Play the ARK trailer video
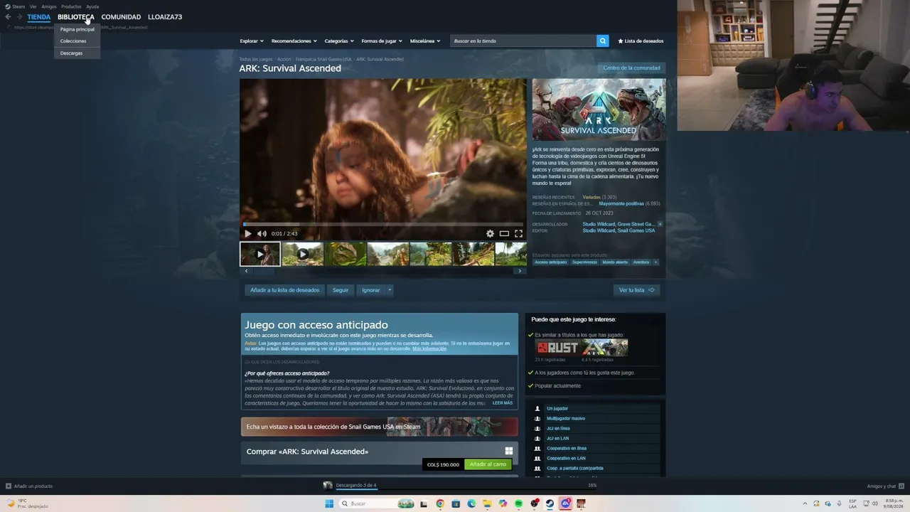This screenshot has width=910, height=512. 247,233
